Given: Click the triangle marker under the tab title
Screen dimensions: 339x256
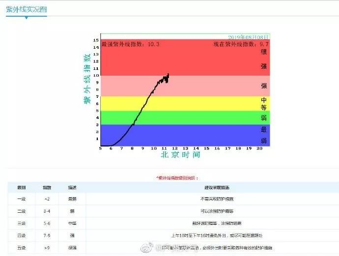Looking at the screenshot, I should pos(26,18).
